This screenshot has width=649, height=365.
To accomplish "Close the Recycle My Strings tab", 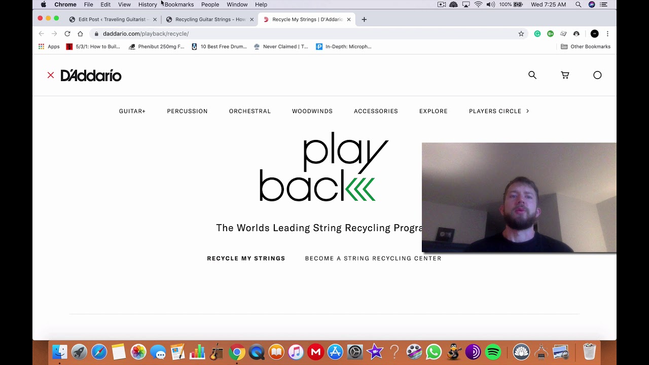I will (x=349, y=19).
